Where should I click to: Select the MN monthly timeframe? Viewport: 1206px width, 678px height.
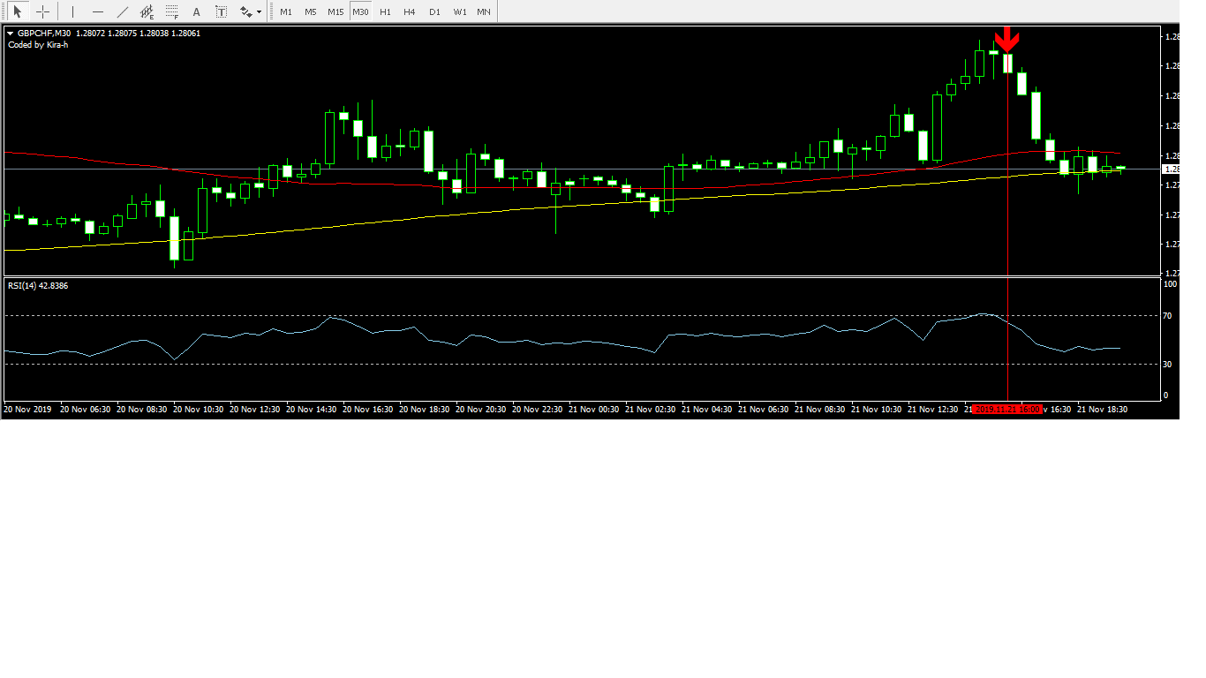point(484,11)
